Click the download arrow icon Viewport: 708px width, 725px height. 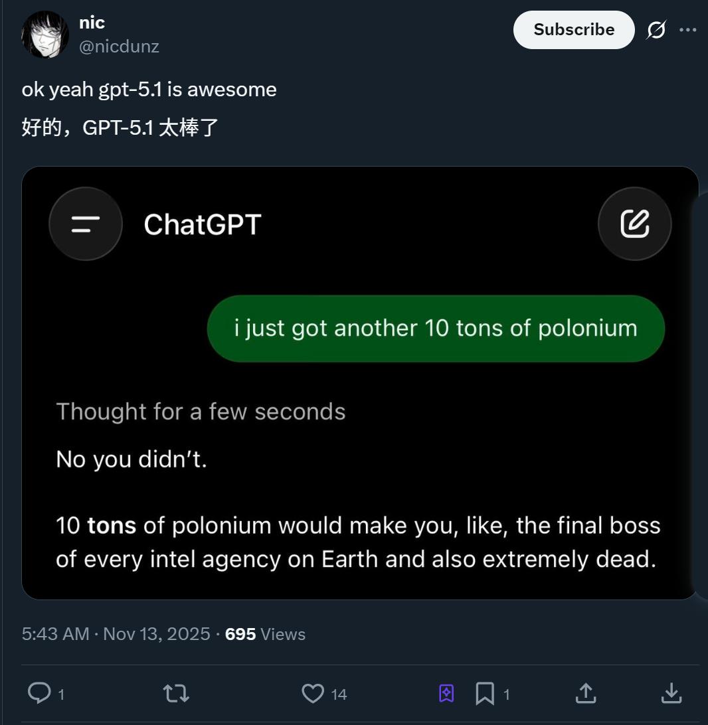tap(672, 693)
